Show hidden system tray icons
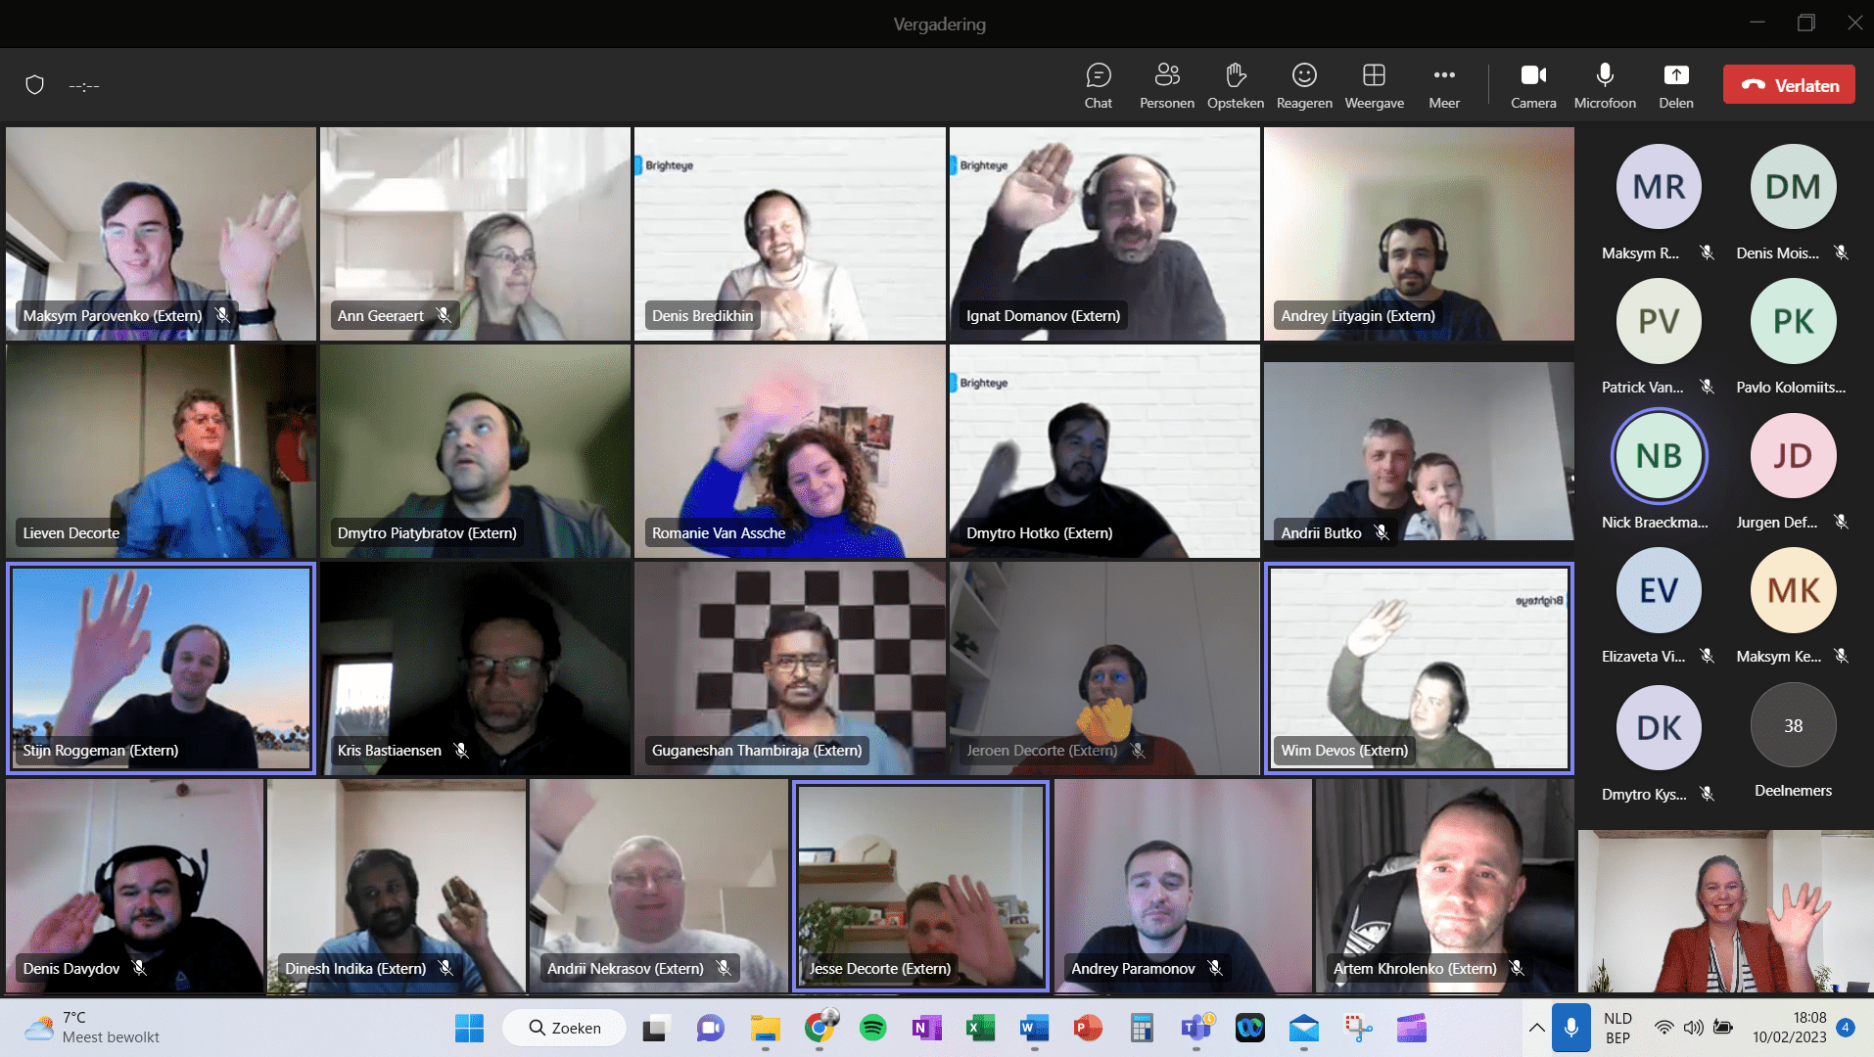 pos(1536,1028)
